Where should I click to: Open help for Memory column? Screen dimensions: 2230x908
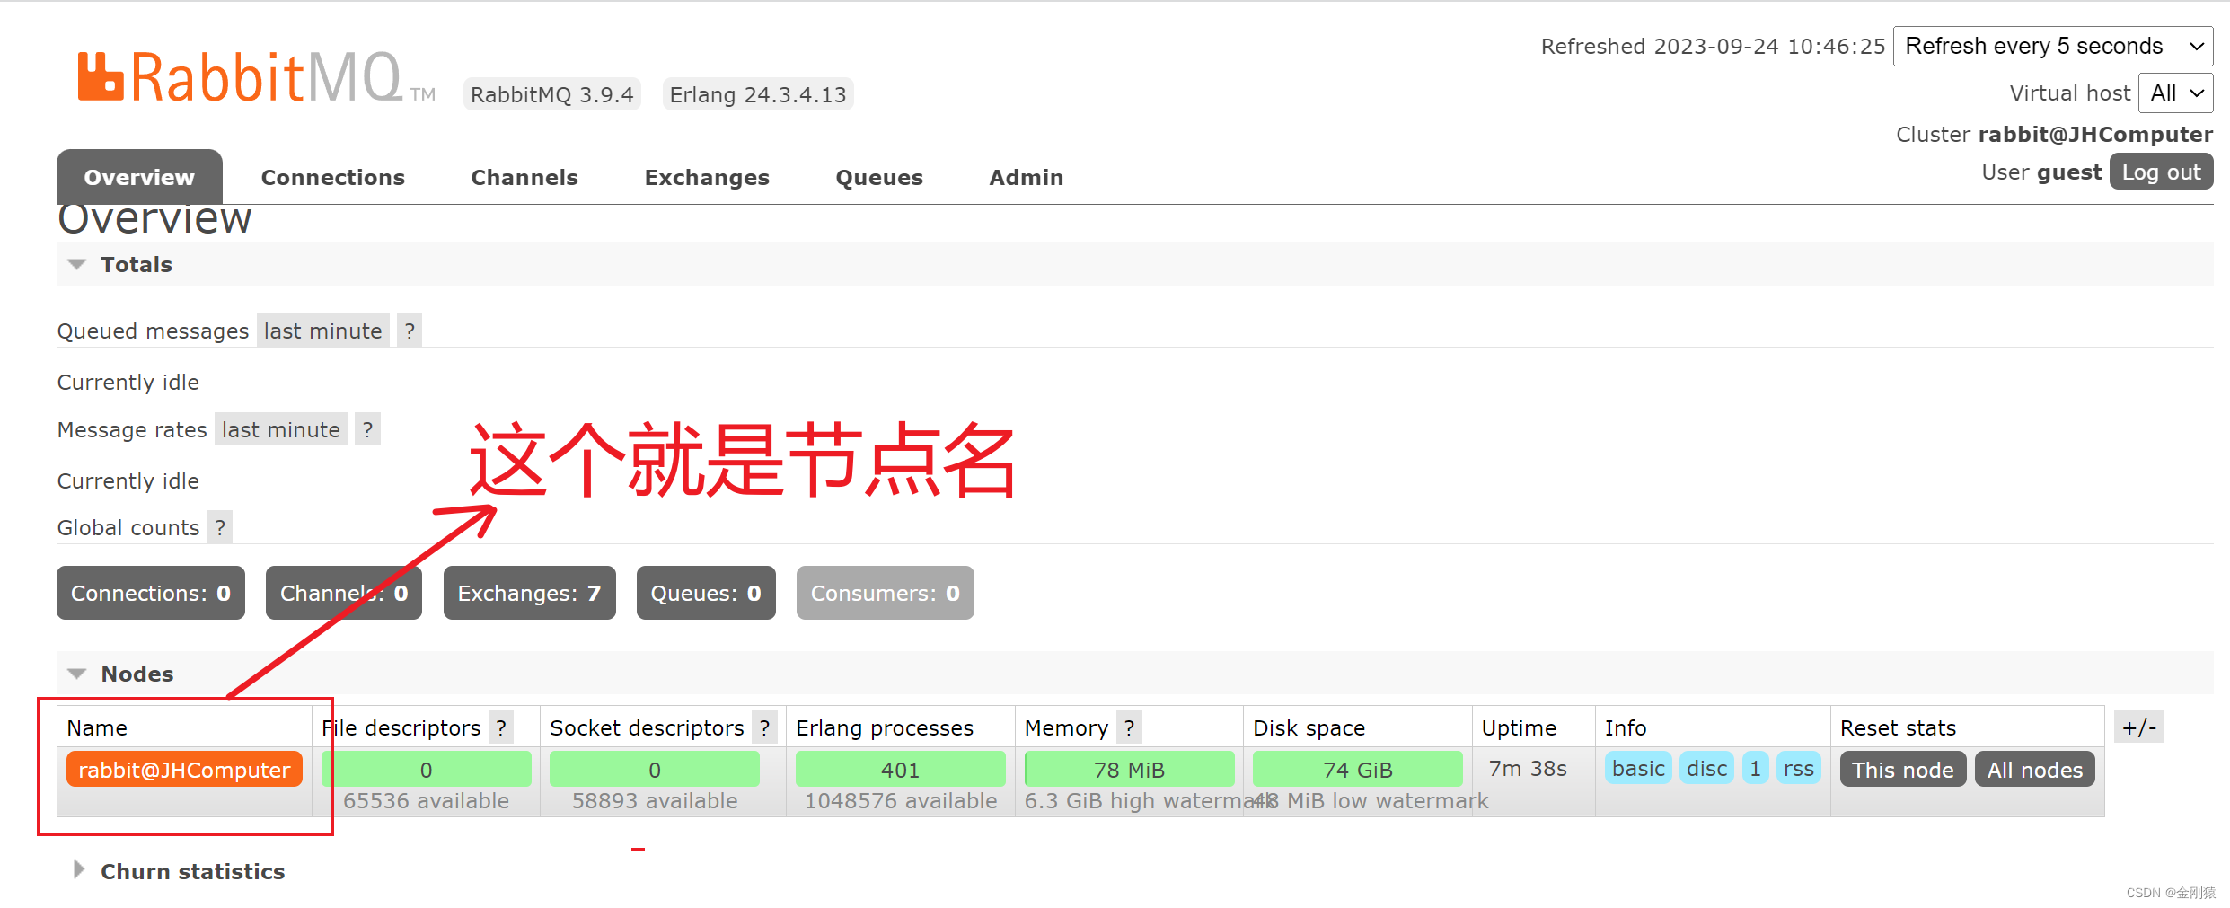(x=1129, y=727)
